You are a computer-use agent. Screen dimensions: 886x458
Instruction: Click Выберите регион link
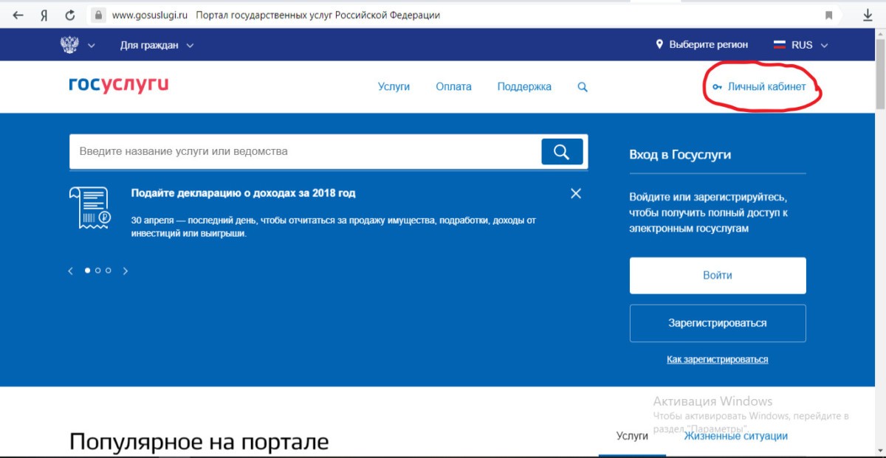click(708, 45)
